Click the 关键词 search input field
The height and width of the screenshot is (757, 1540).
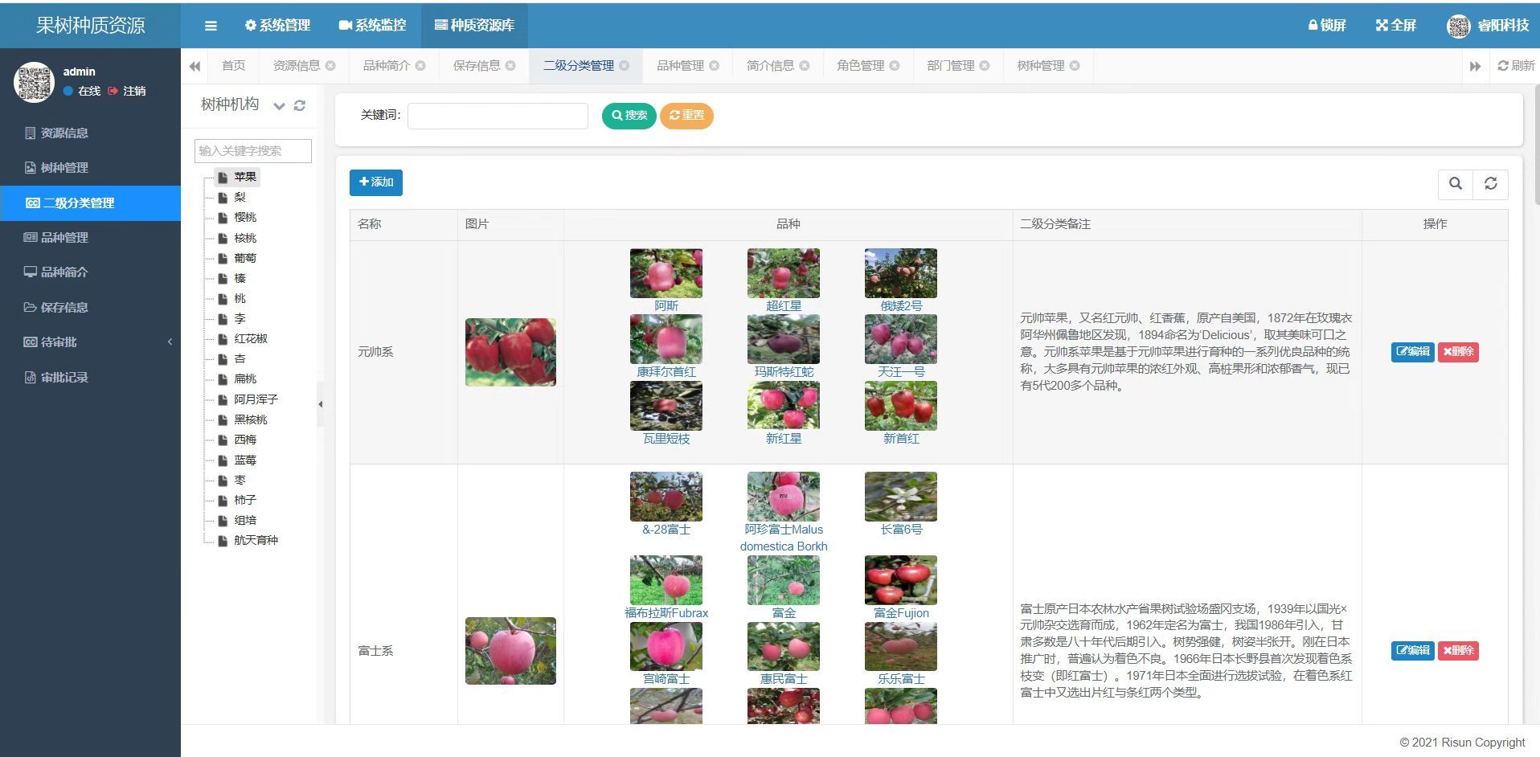(498, 116)
